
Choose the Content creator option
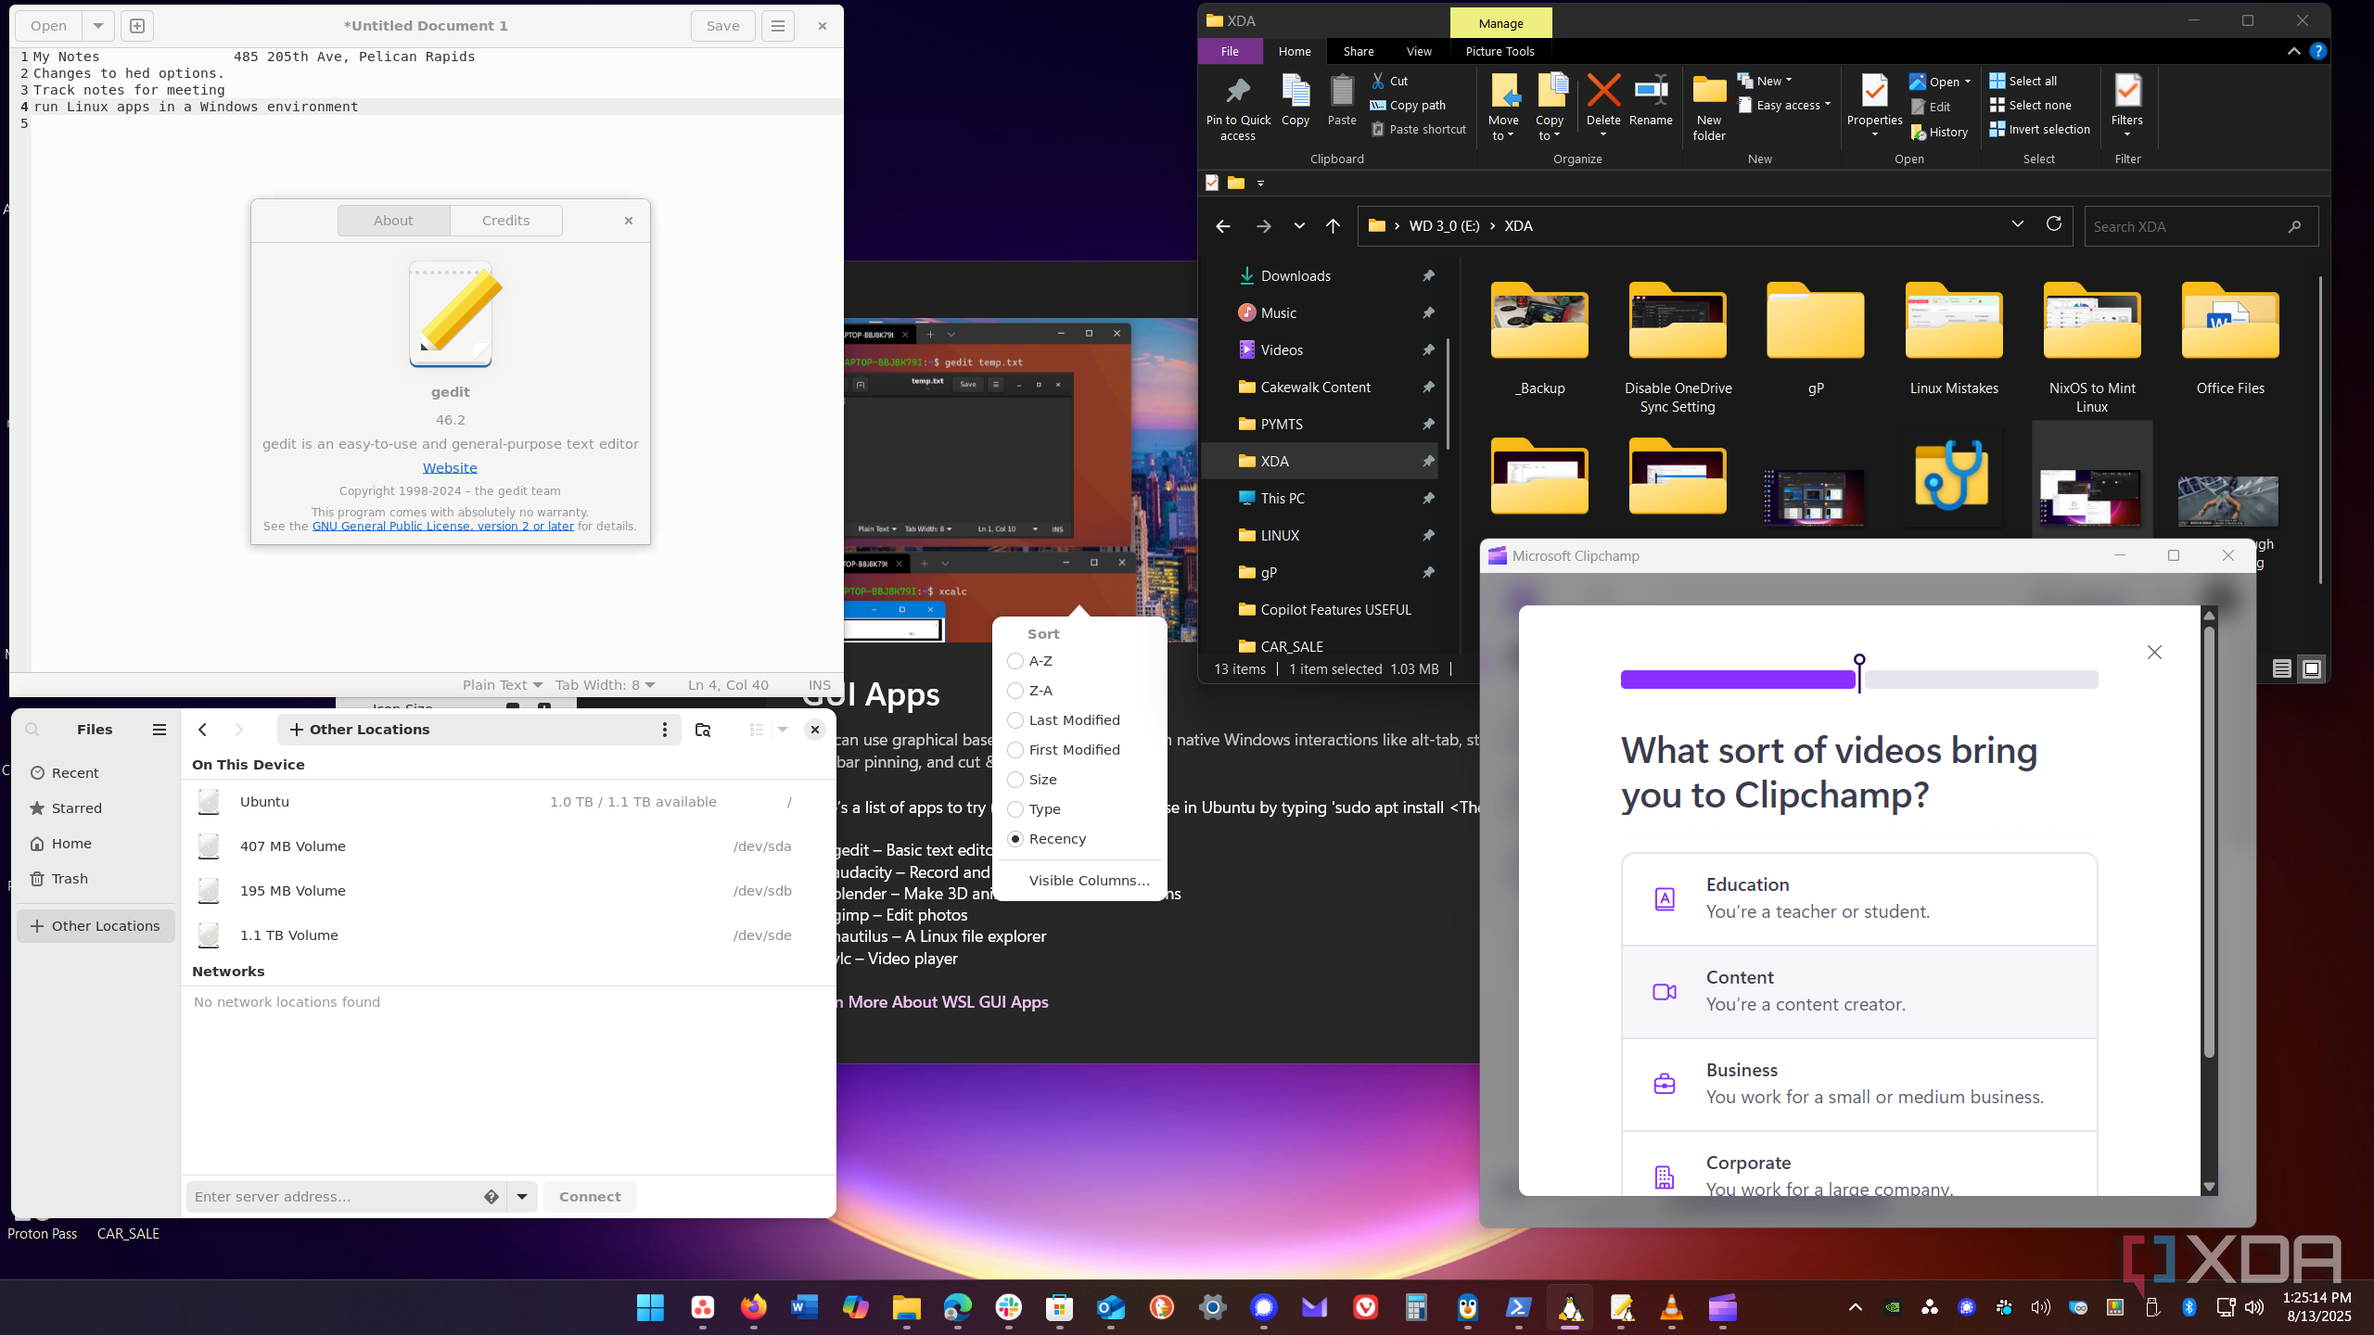[x=1858, y=991]
